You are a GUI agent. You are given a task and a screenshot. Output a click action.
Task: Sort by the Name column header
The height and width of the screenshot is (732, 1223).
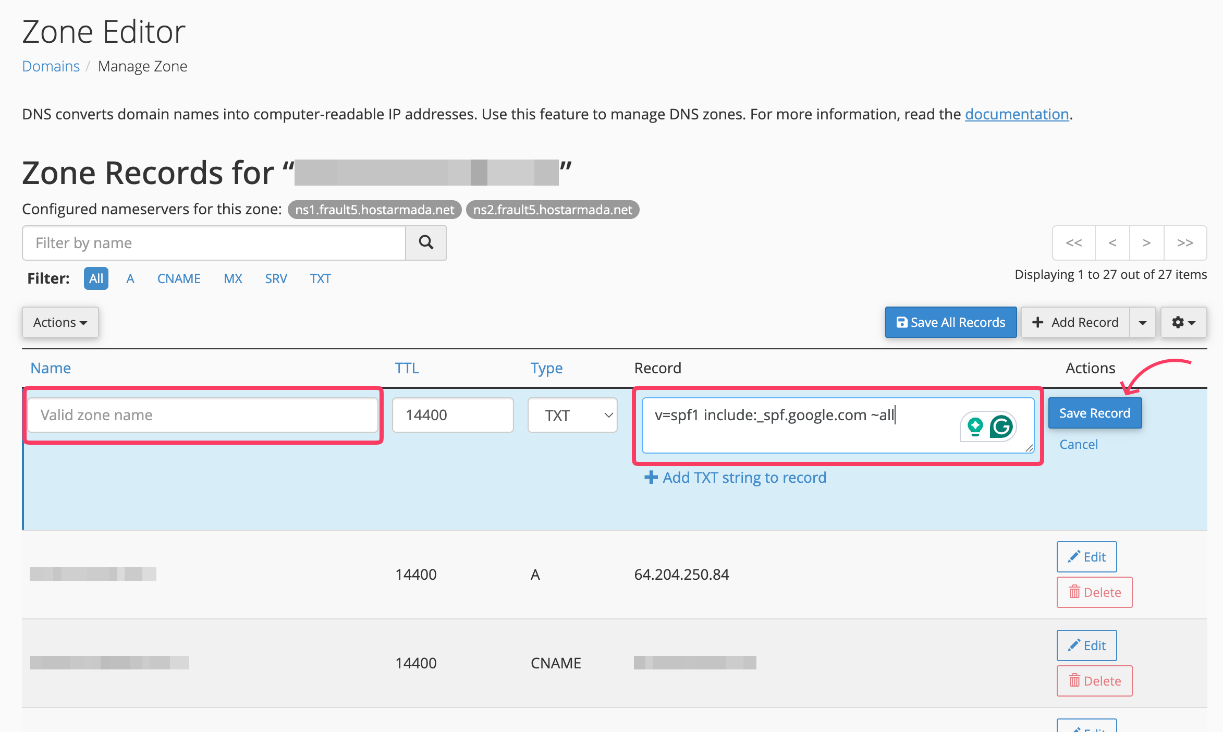tap(51, 368)
